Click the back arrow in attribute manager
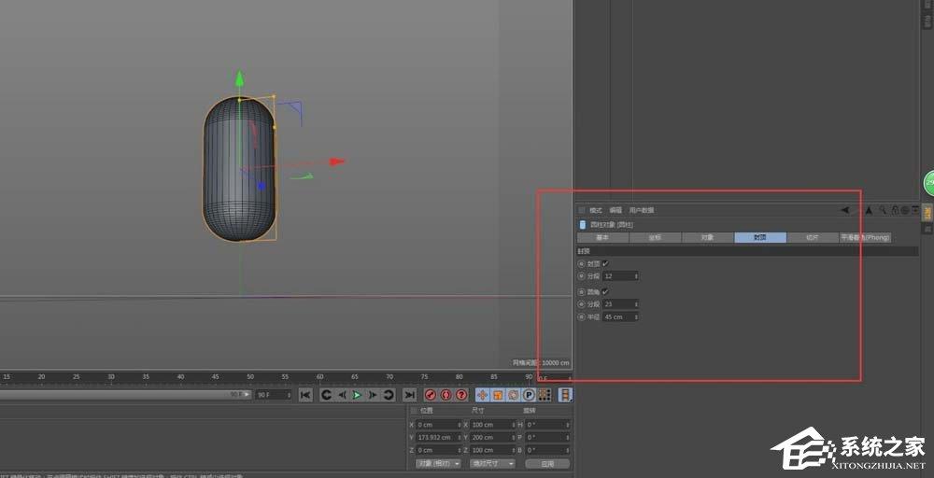 click(844, 210)
